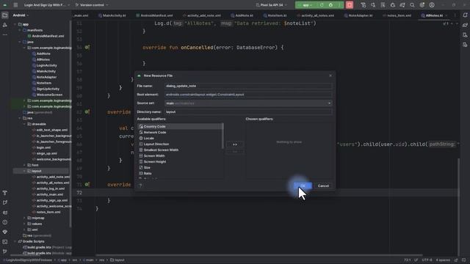Open the Problems tool window icon

pos(5,222)
